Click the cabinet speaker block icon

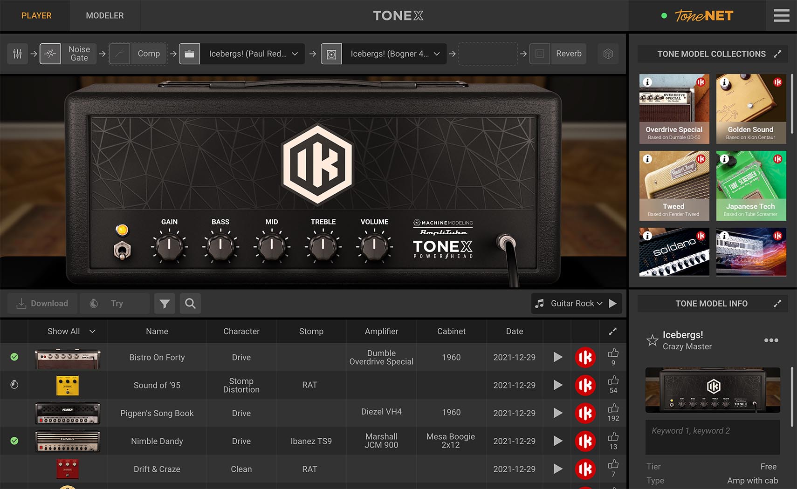[331, 54]
